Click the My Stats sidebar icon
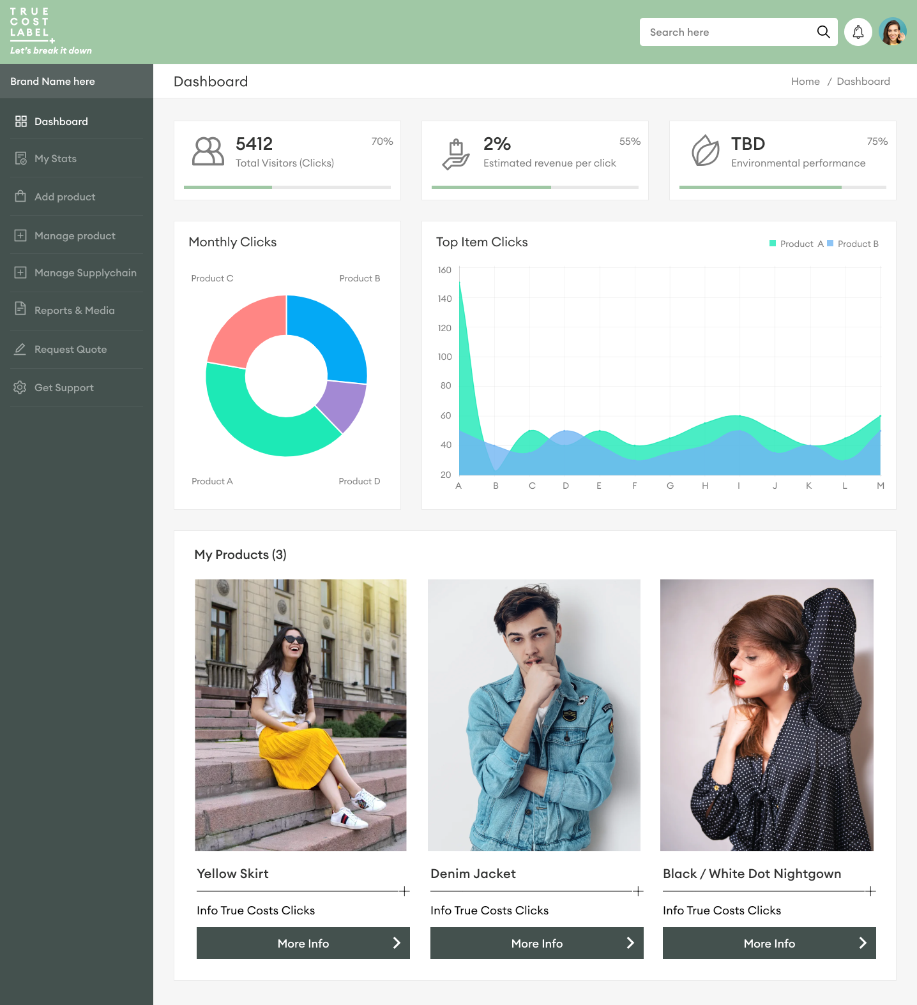The image size is (917, 1005). click(21, 158)
